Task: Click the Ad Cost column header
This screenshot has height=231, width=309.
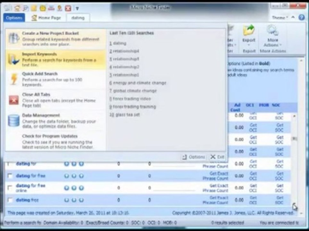Action: pyautogui.click(x=236, y=107)
